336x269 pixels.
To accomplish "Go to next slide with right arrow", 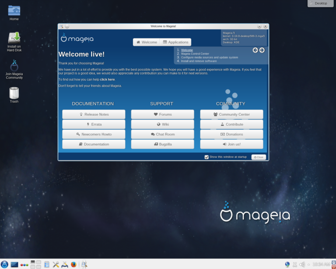I will [x=262, y=50].
